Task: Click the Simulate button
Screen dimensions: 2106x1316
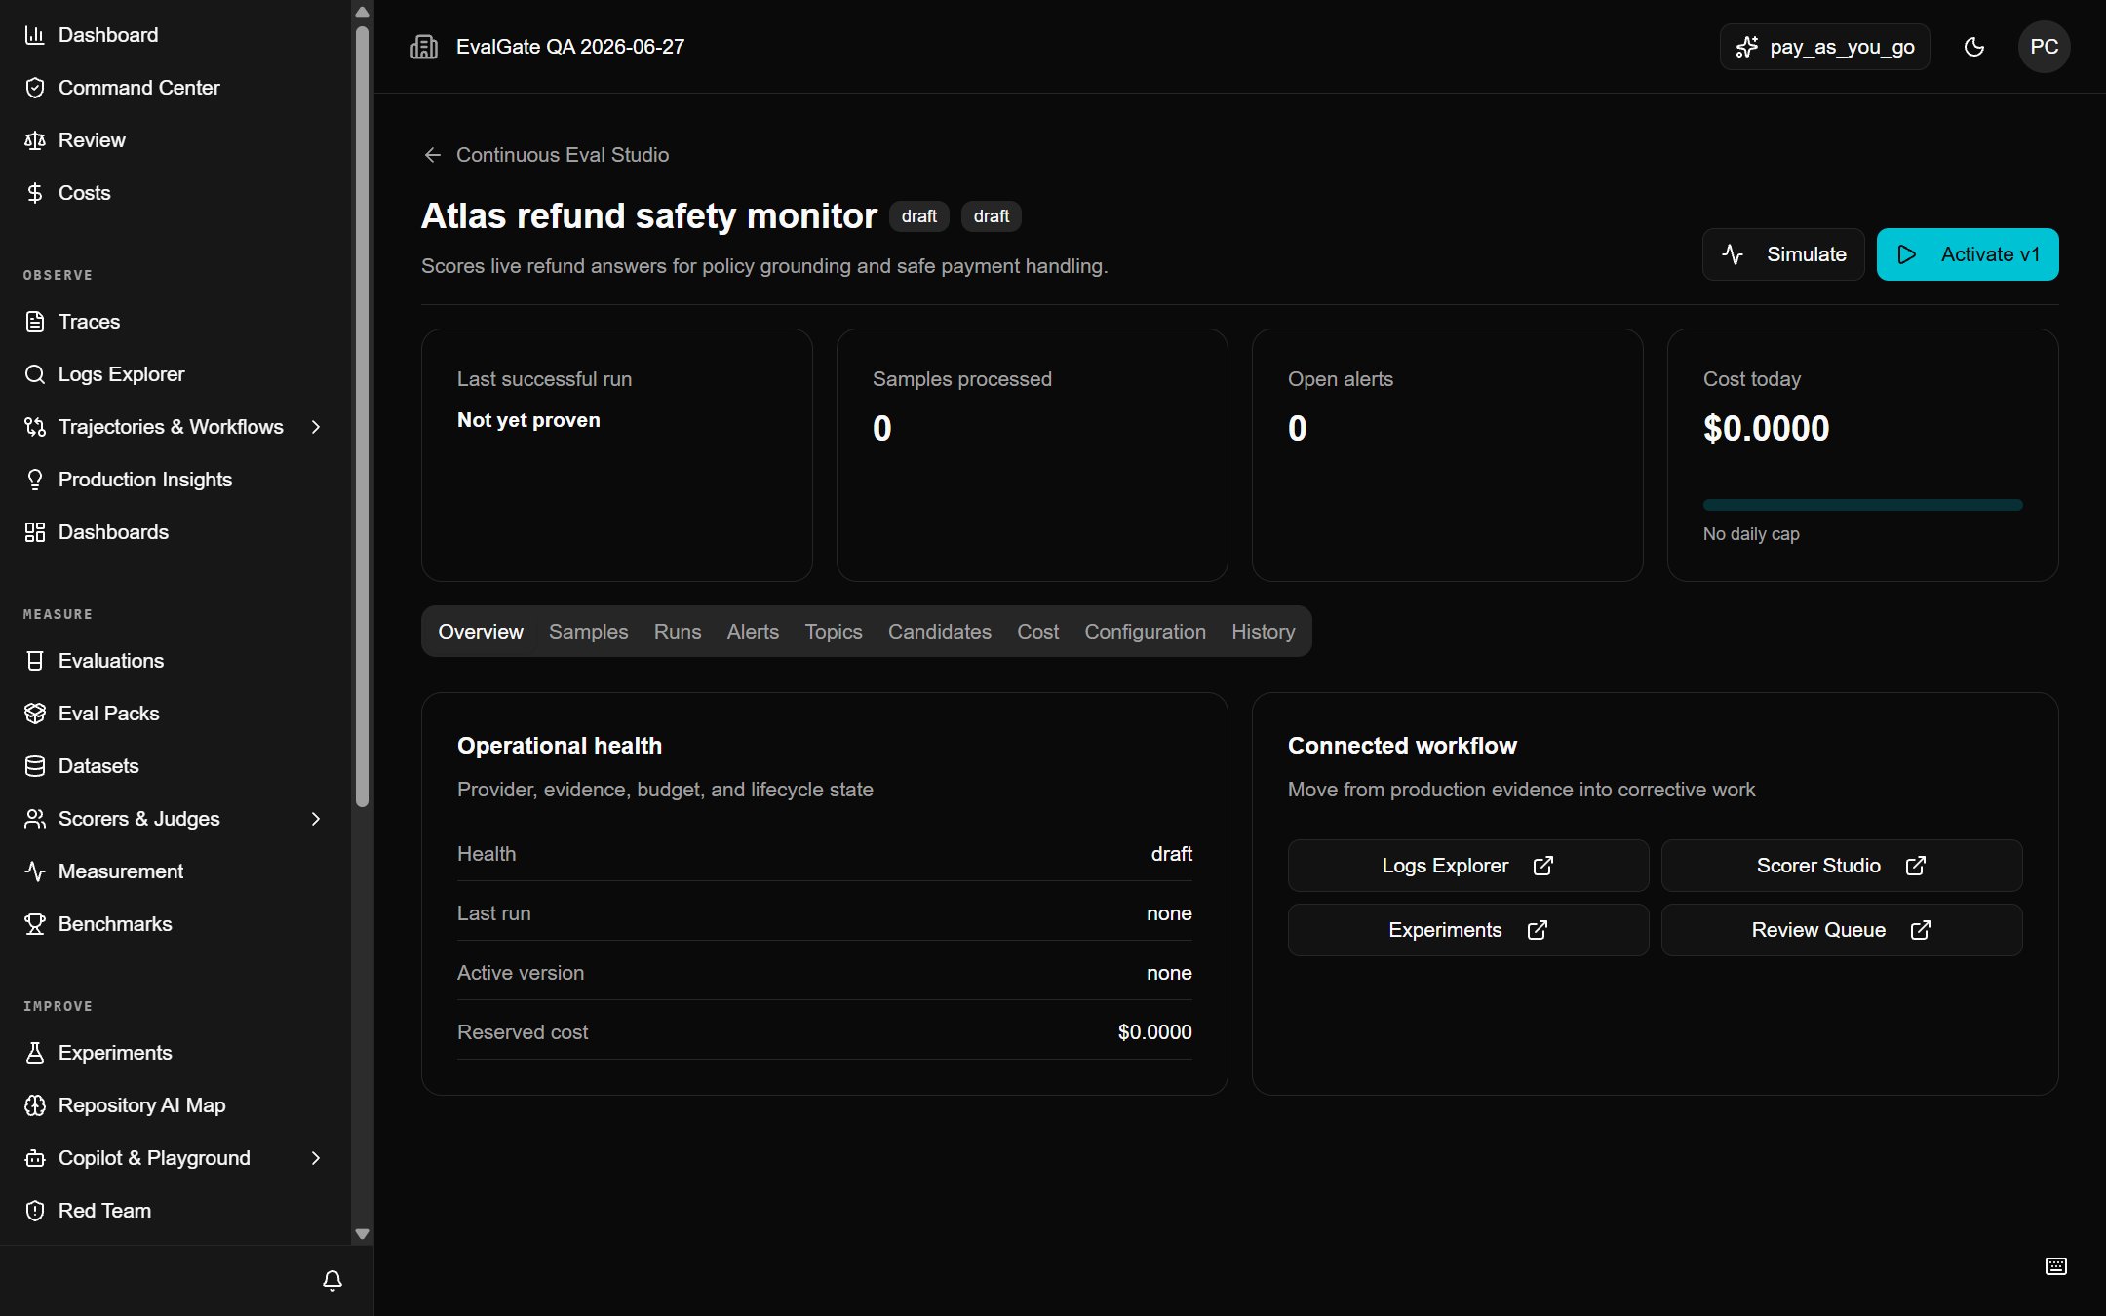Action: click(x=1783, y=254)
